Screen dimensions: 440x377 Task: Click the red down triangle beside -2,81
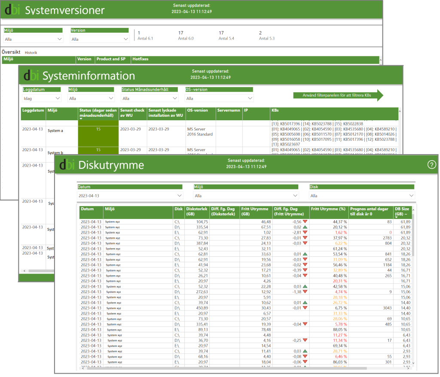(x=305, y=232)
